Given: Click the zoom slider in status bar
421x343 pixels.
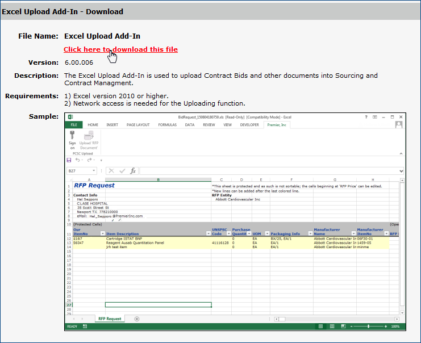Looking at the screenshot, I should (x=369, y=327).
